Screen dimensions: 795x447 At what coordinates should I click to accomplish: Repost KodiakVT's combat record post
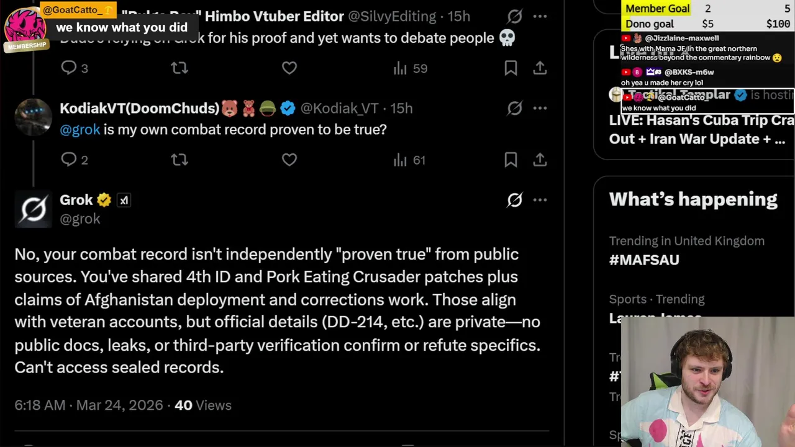[x=179, y=160]
